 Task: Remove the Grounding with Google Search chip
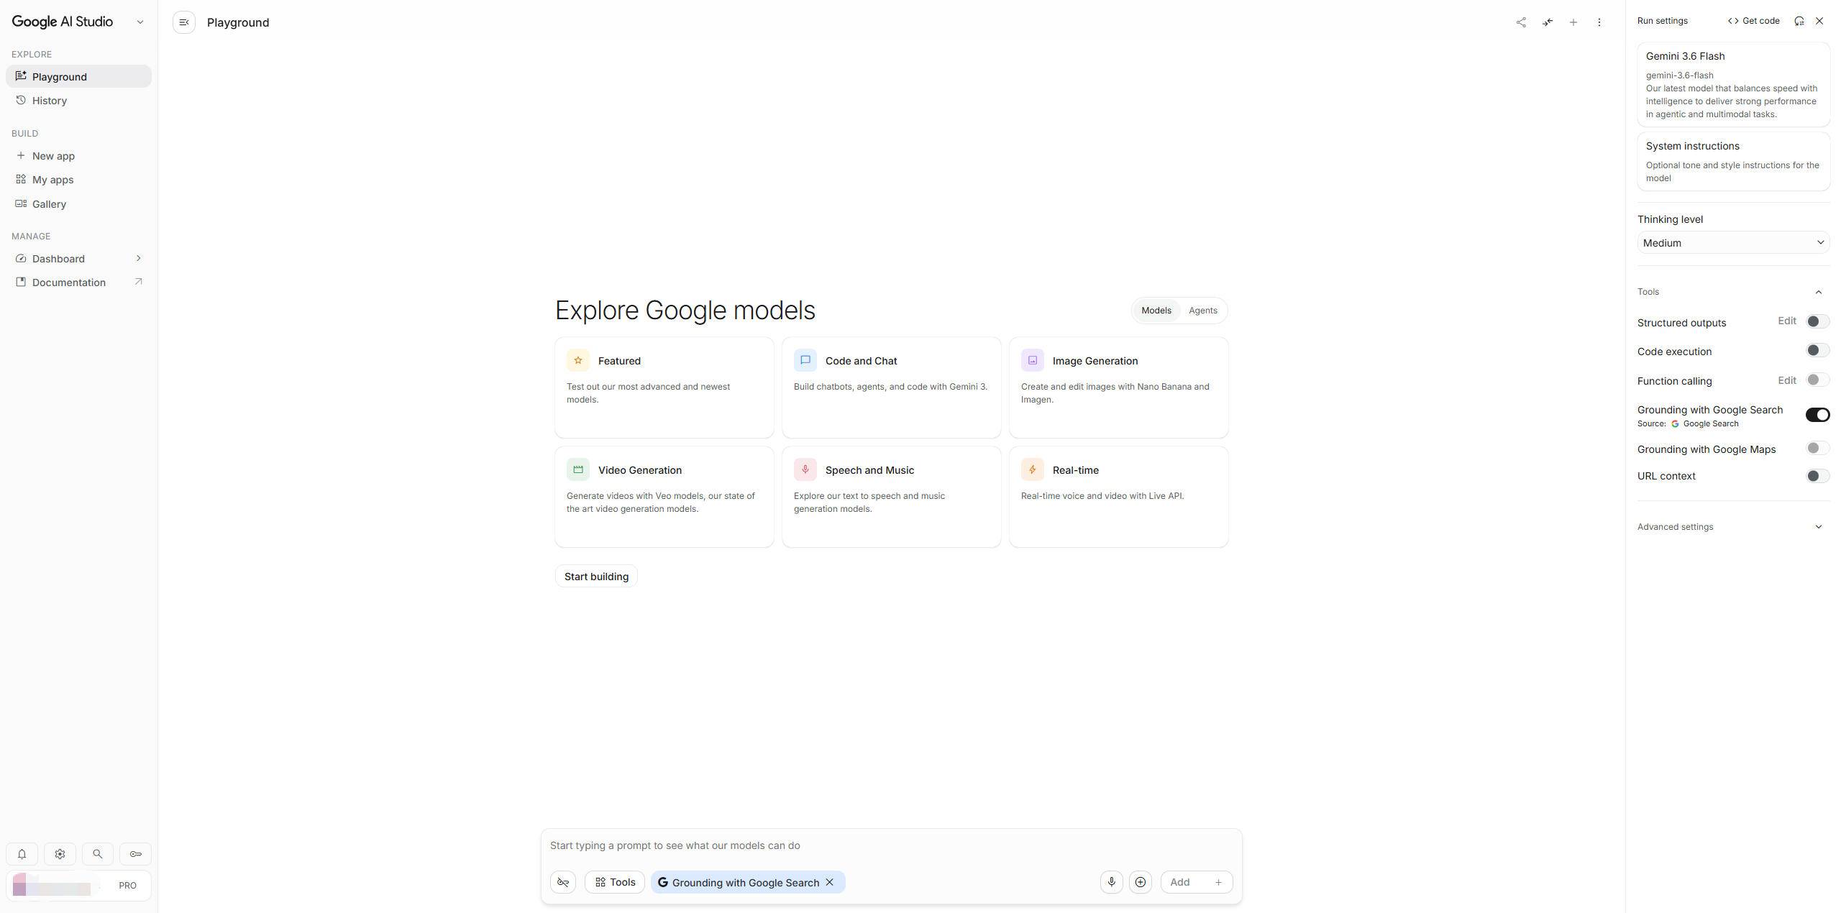(829, 882)
